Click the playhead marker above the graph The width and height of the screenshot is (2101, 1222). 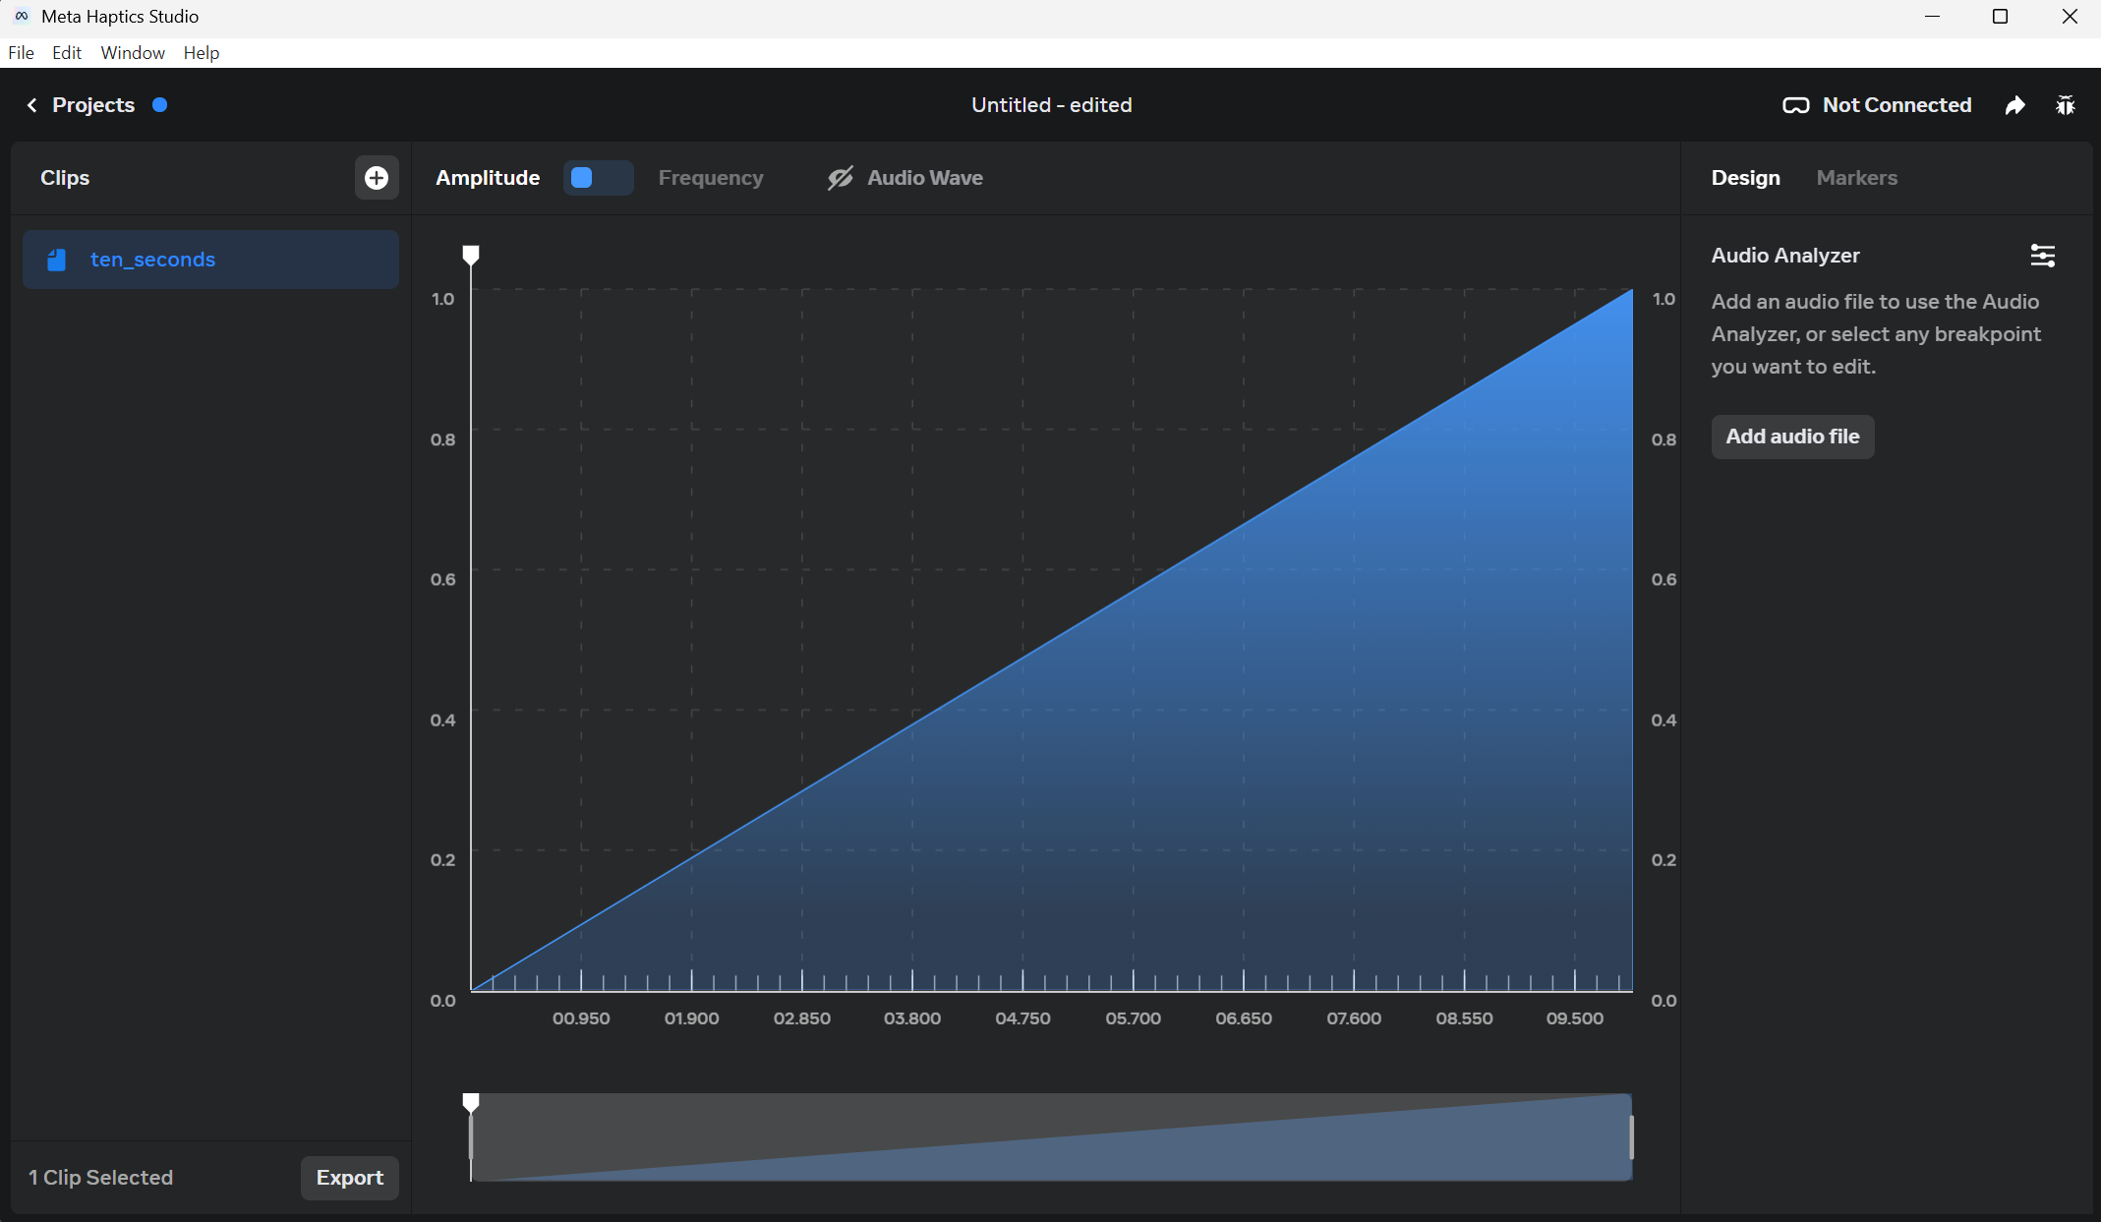pos(471,256)
